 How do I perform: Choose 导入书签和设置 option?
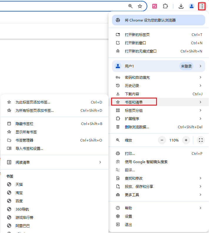point(54,149)
